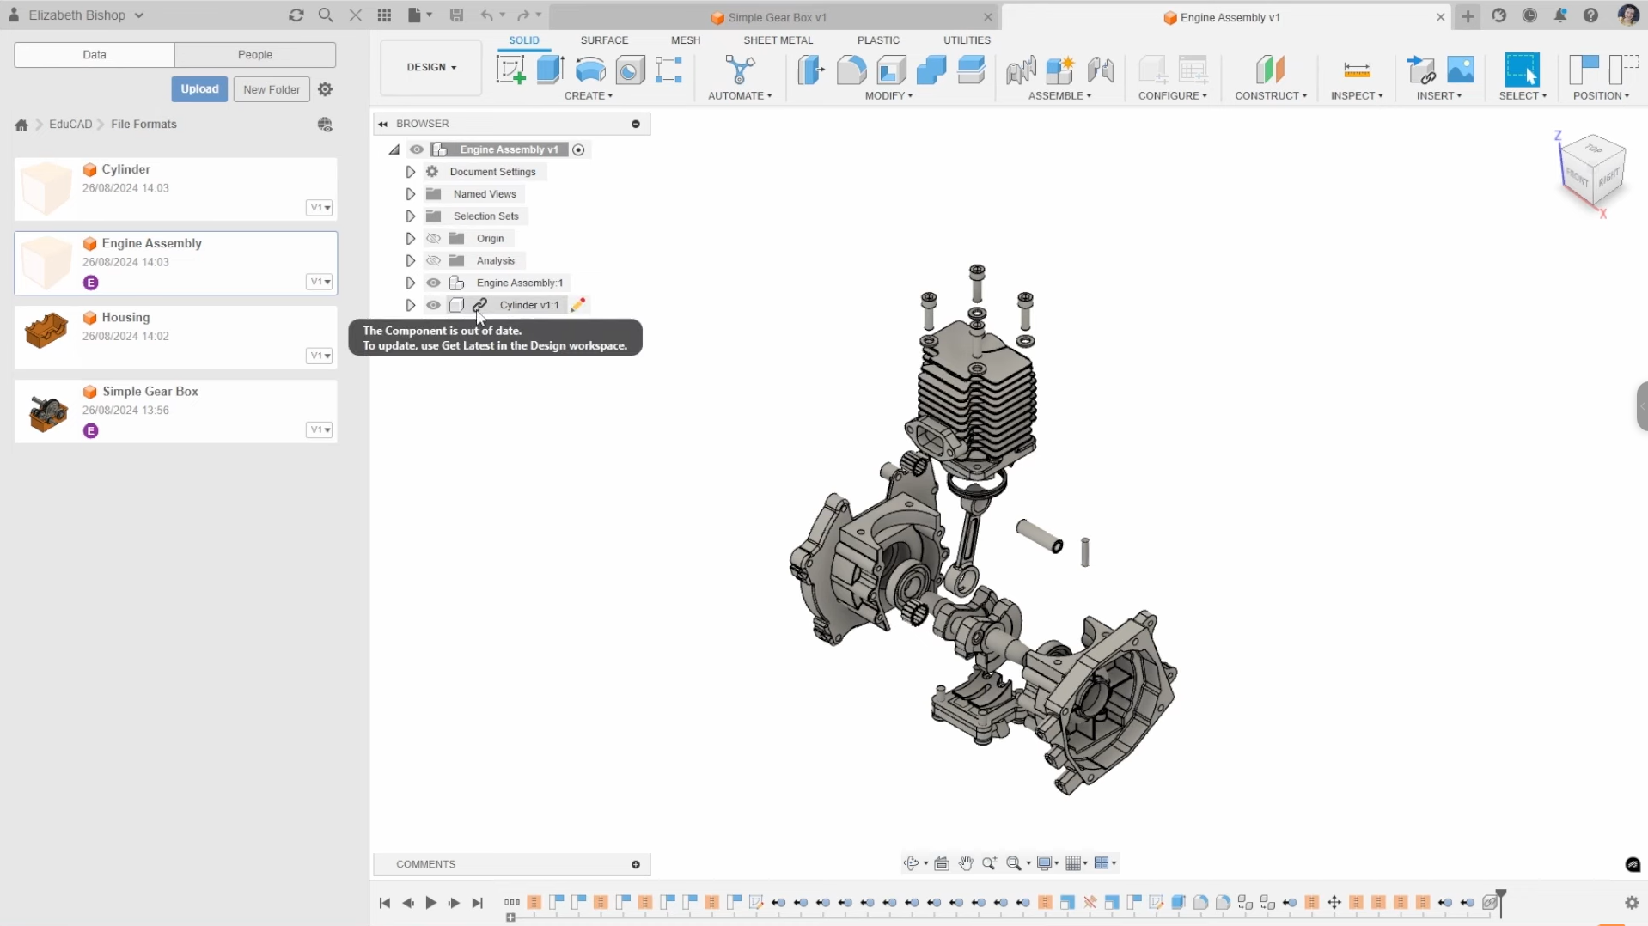This screenshot has height=926, width=1648.
Task: Expand the Cylinder v1:1 node
Action: (x=411, y=305)
